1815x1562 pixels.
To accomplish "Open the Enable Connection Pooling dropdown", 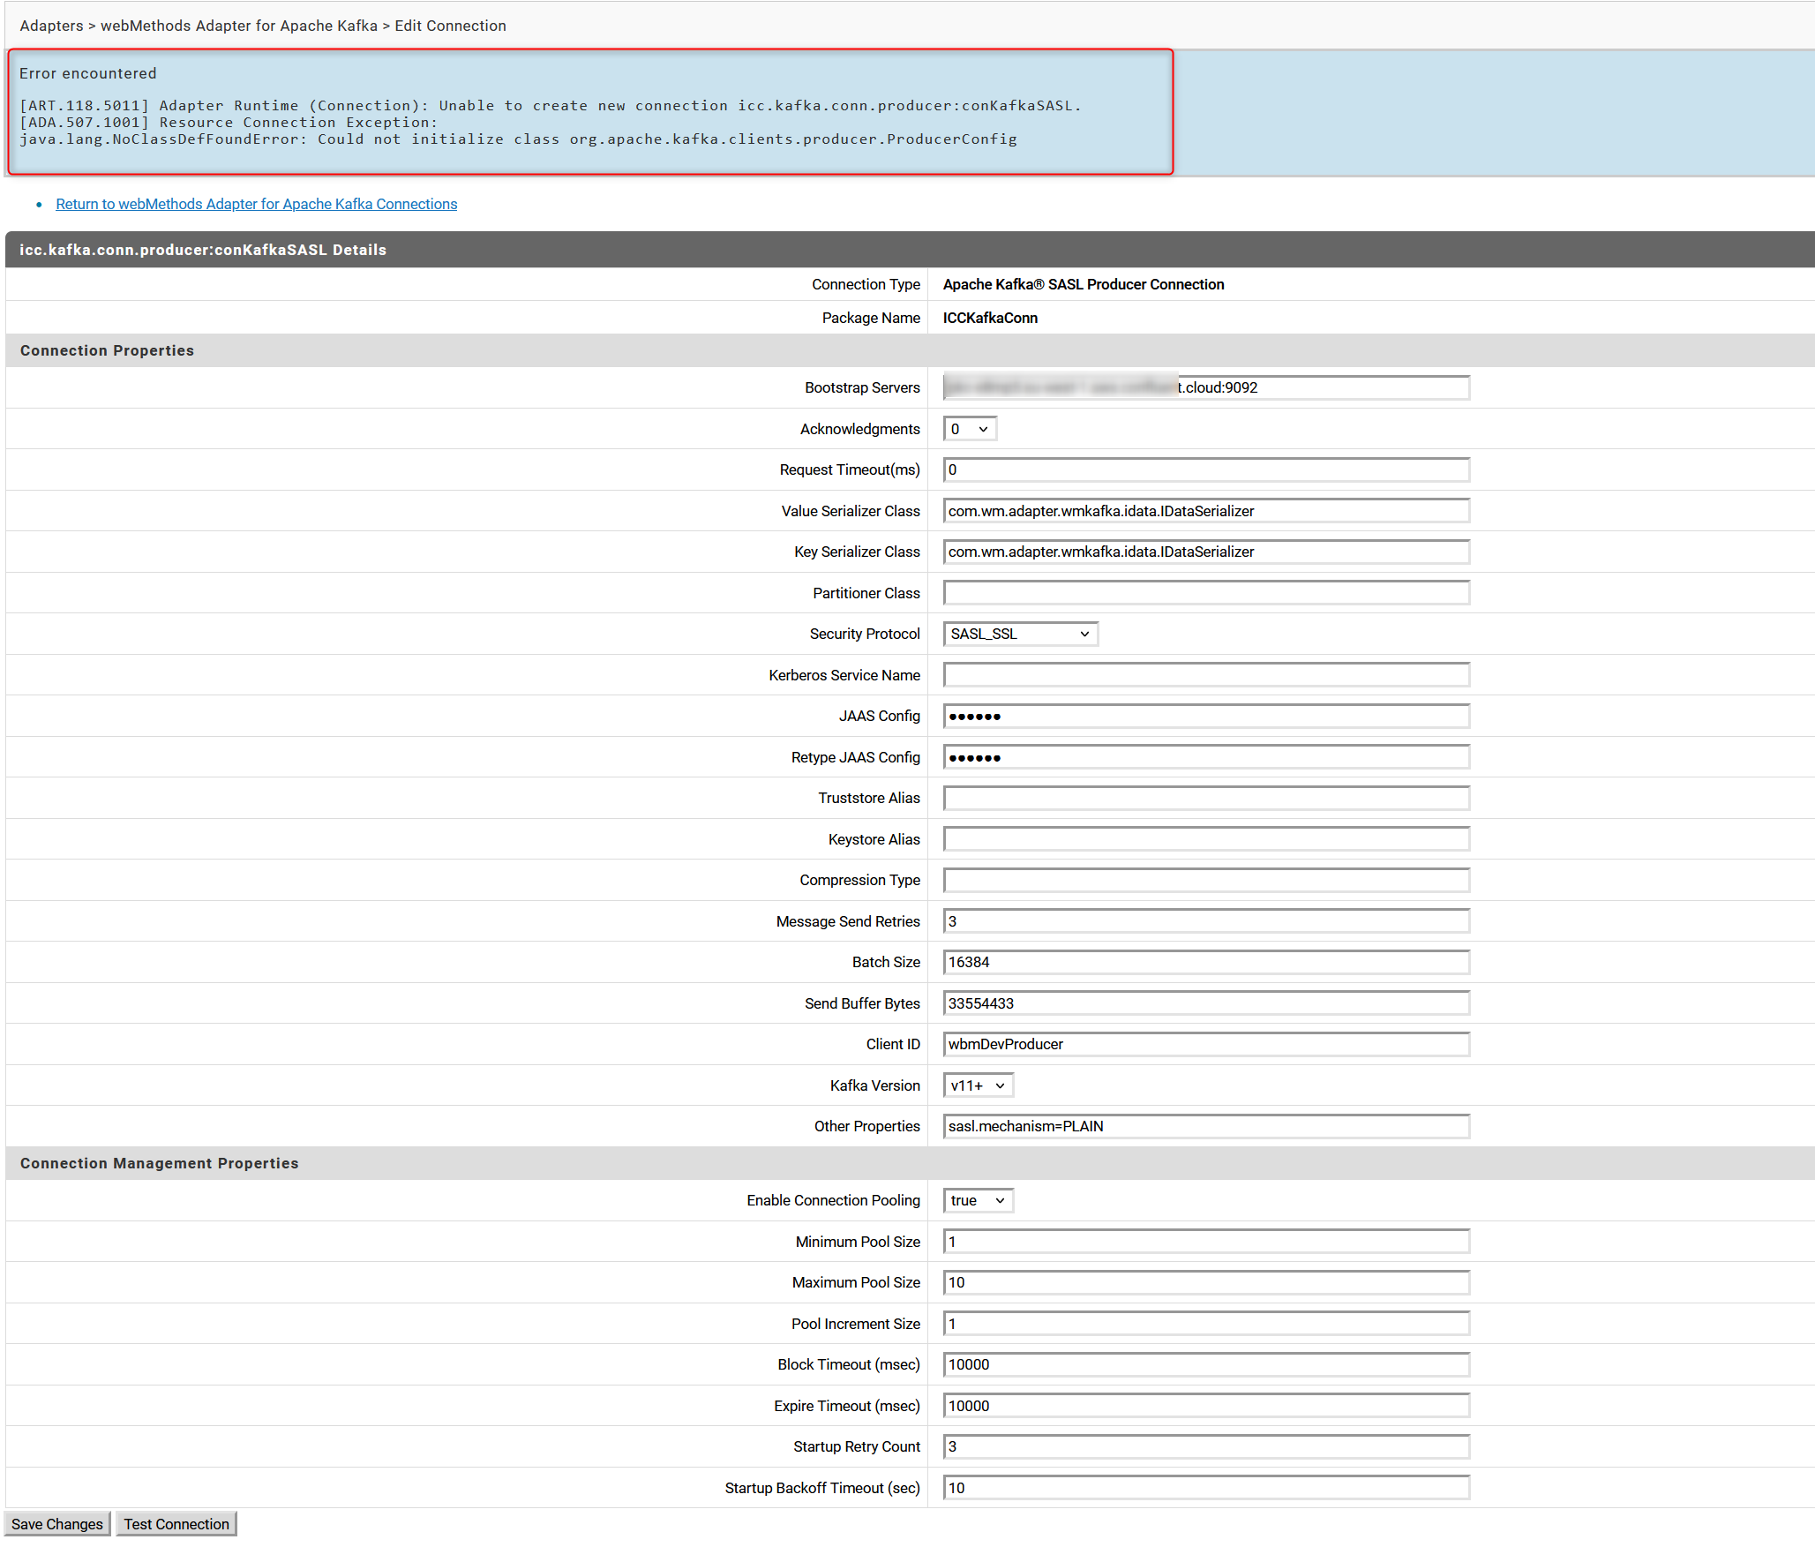I will pyautogui.click(x=978, y=1200).
